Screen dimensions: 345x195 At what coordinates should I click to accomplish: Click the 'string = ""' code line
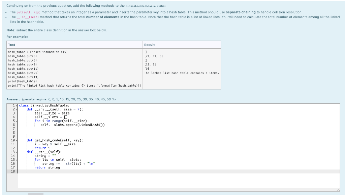[45, 156]
